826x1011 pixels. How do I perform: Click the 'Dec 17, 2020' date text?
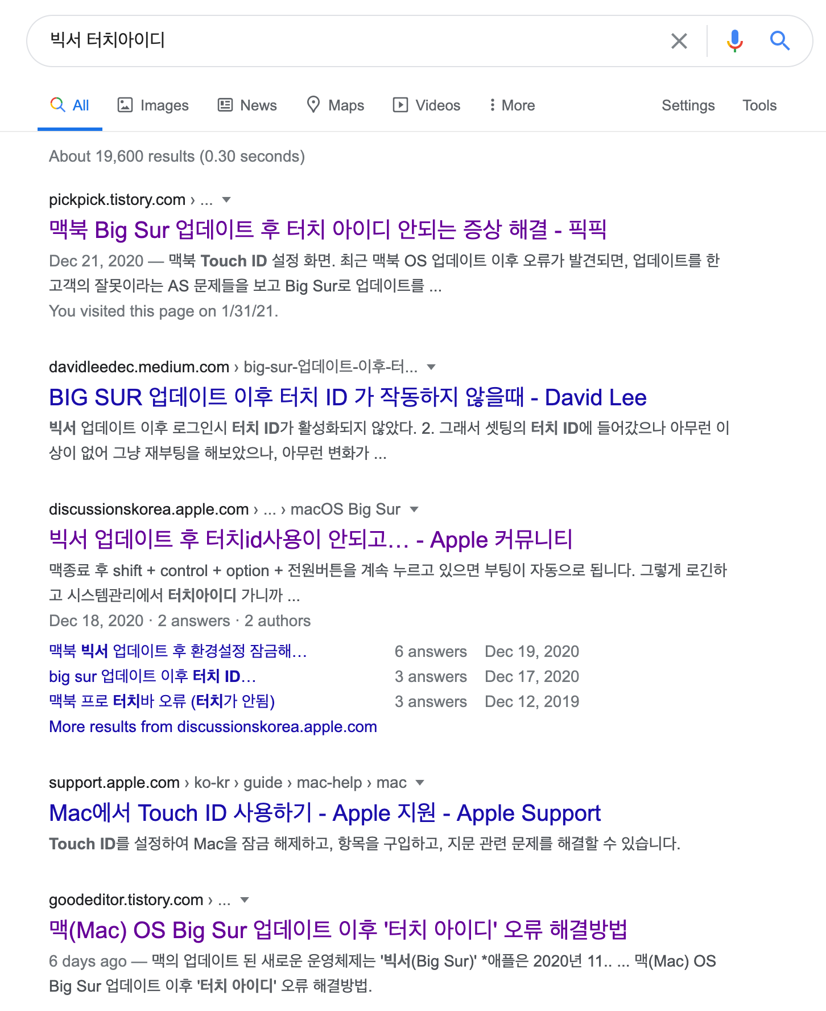pos(532,677)
